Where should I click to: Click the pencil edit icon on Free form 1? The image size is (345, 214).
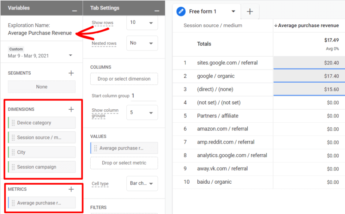point(181,11)
